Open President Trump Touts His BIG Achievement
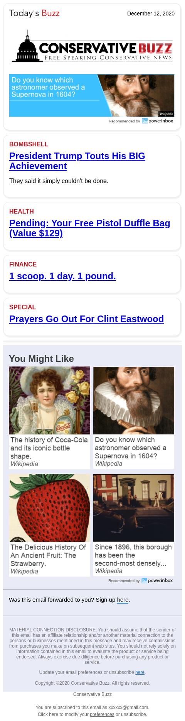Screen dimensions: 185x721 pos(77,161)
